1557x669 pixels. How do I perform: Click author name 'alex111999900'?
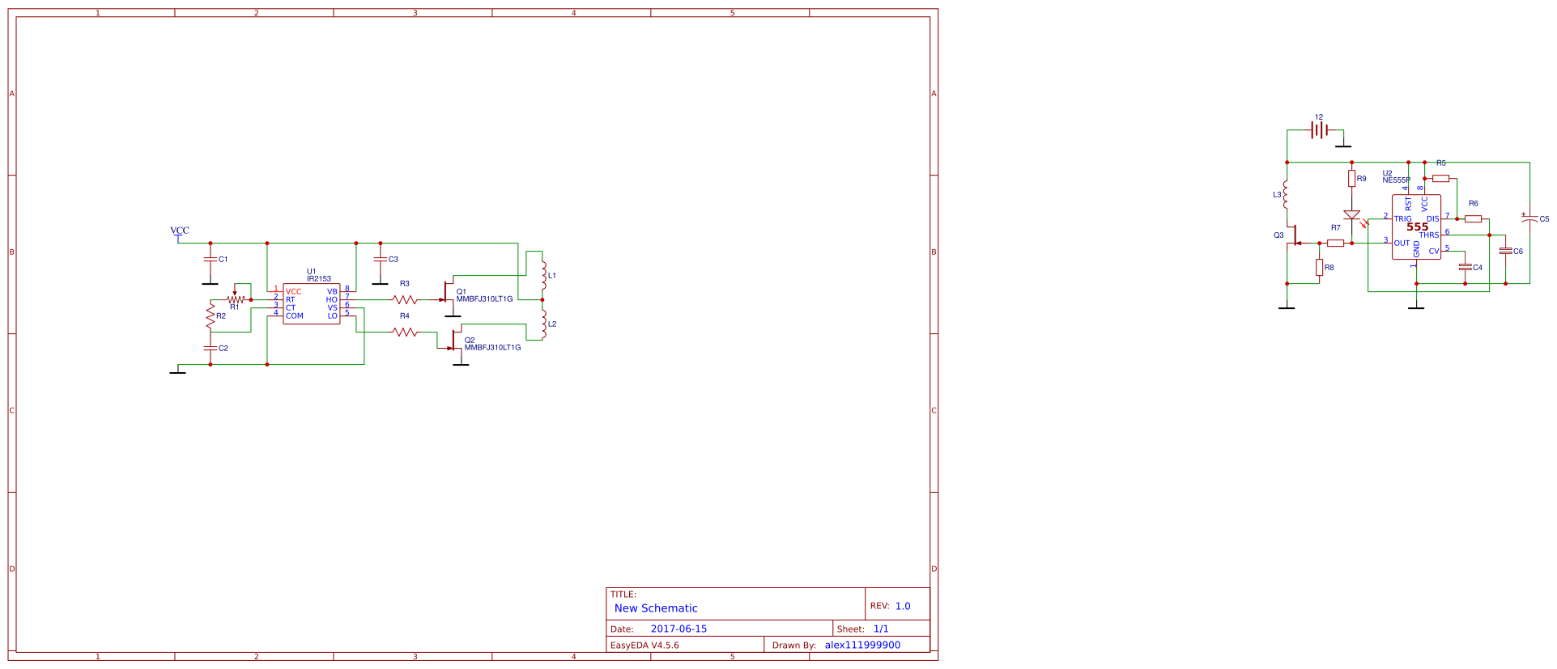pos(862,645)
